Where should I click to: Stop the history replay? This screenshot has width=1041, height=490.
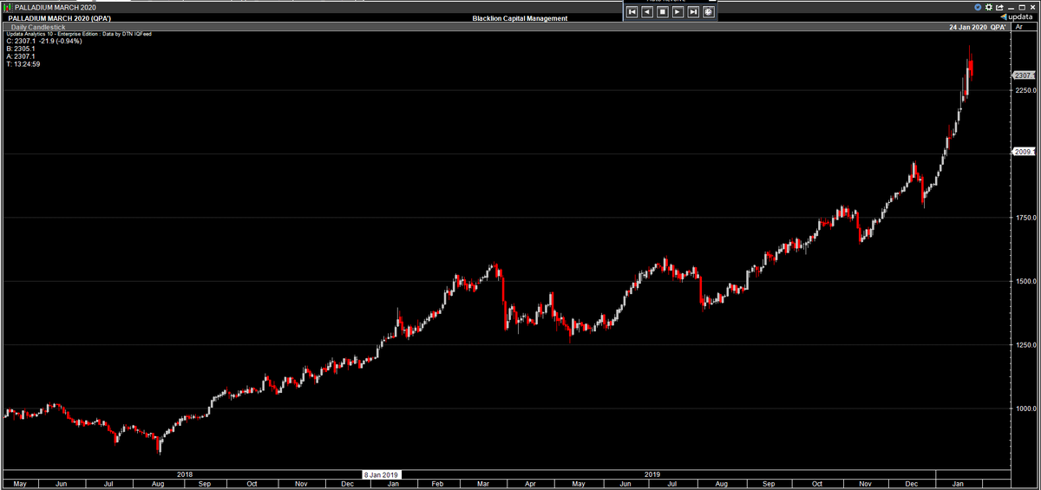663,11
